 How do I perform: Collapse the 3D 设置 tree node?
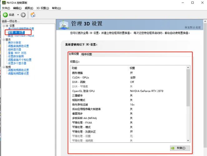(3, 25)
